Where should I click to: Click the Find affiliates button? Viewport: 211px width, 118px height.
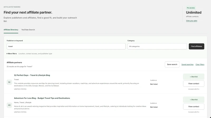click(x=196, y=46)
